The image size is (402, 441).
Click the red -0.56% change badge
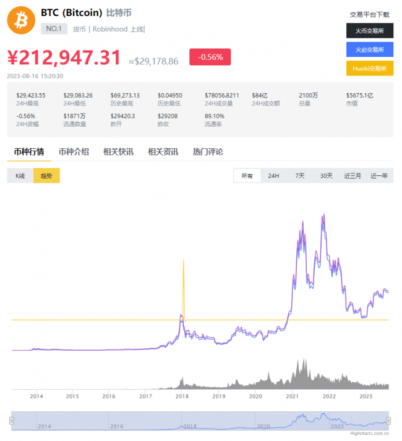click(210, 57)
